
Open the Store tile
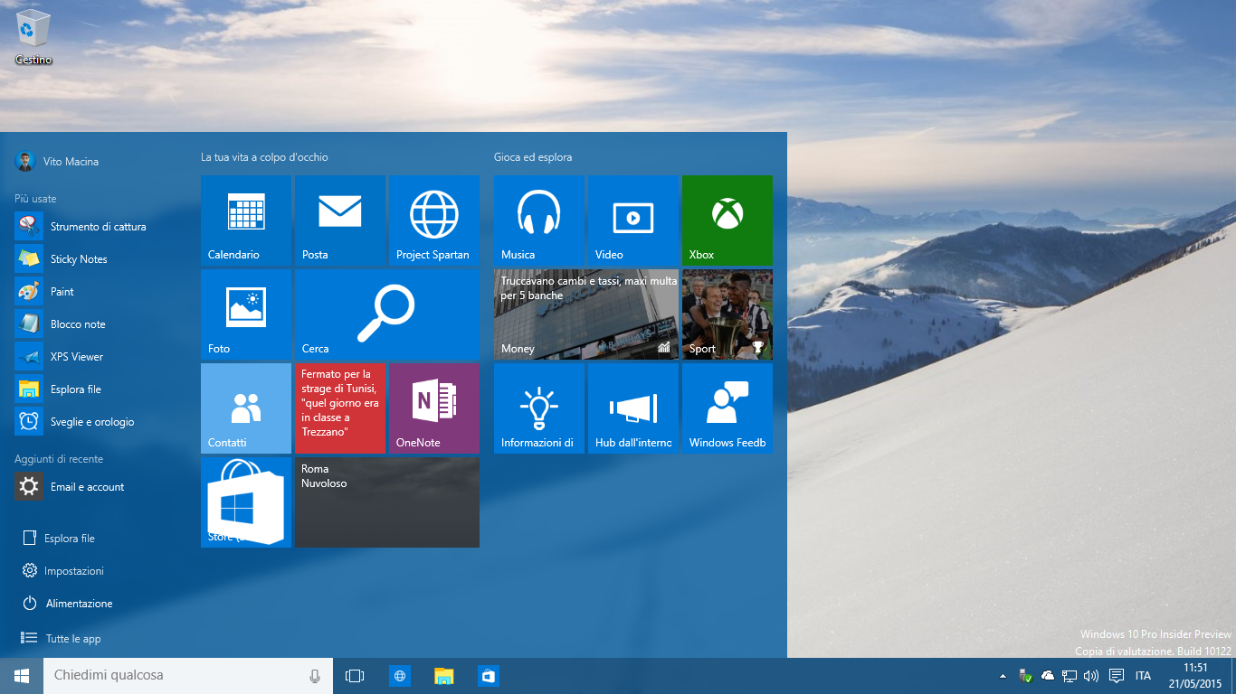point(246,502)
